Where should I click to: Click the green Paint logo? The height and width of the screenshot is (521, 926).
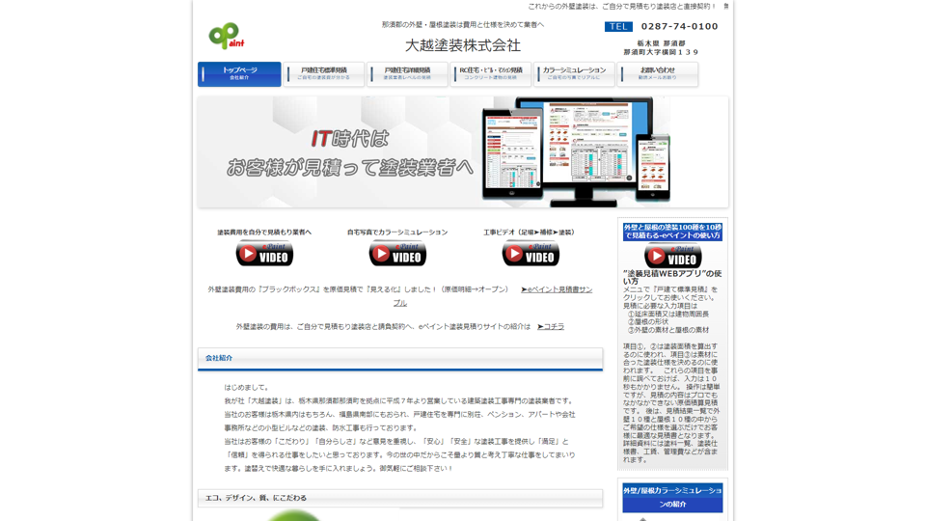tap(226, 37)
